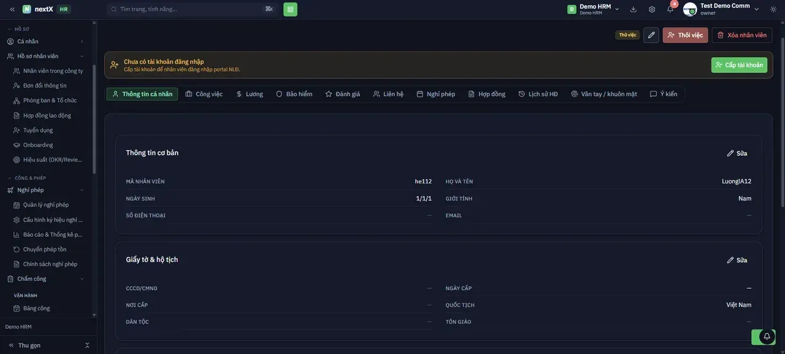
Task: Click the pencil edit icon beside Thôi việc
Action: (651, 35)
